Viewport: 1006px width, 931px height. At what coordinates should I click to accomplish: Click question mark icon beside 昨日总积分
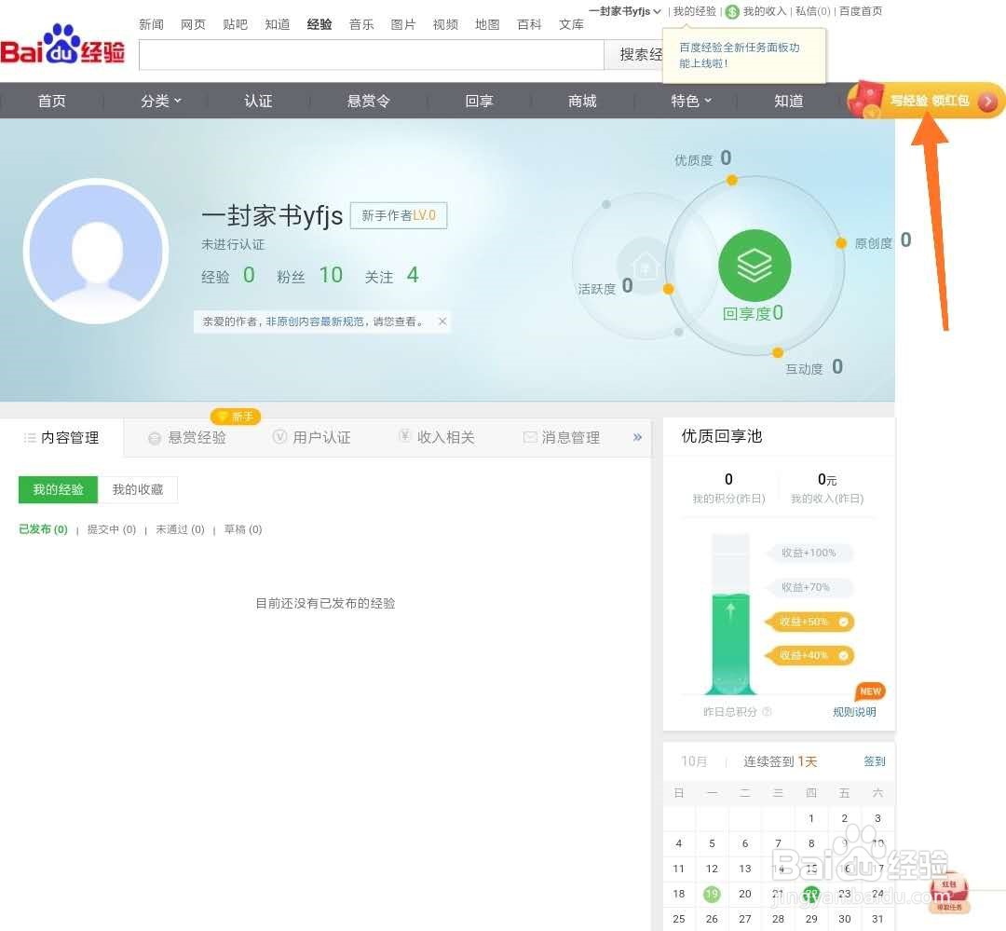767,711
